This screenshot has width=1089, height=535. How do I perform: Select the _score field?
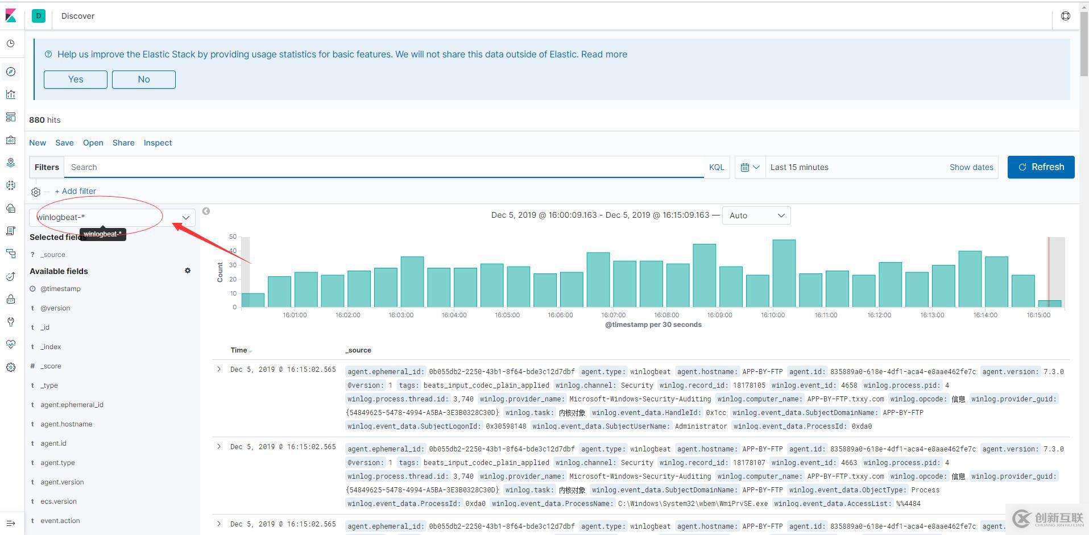pyautogui.click(x=51, y=366)
